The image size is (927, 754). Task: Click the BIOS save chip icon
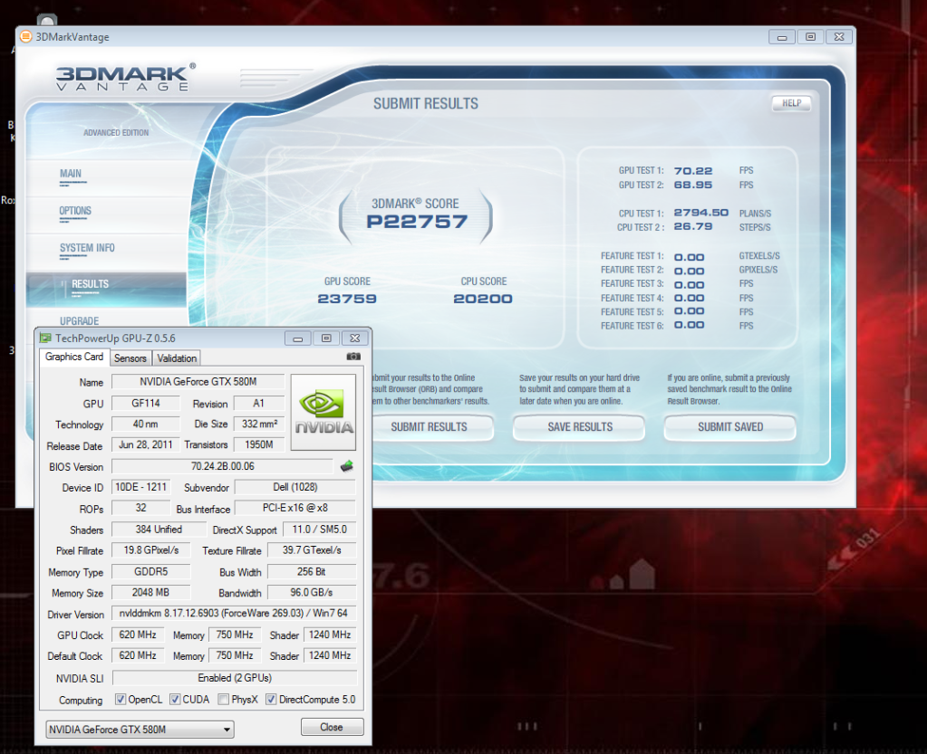point(346,466)
